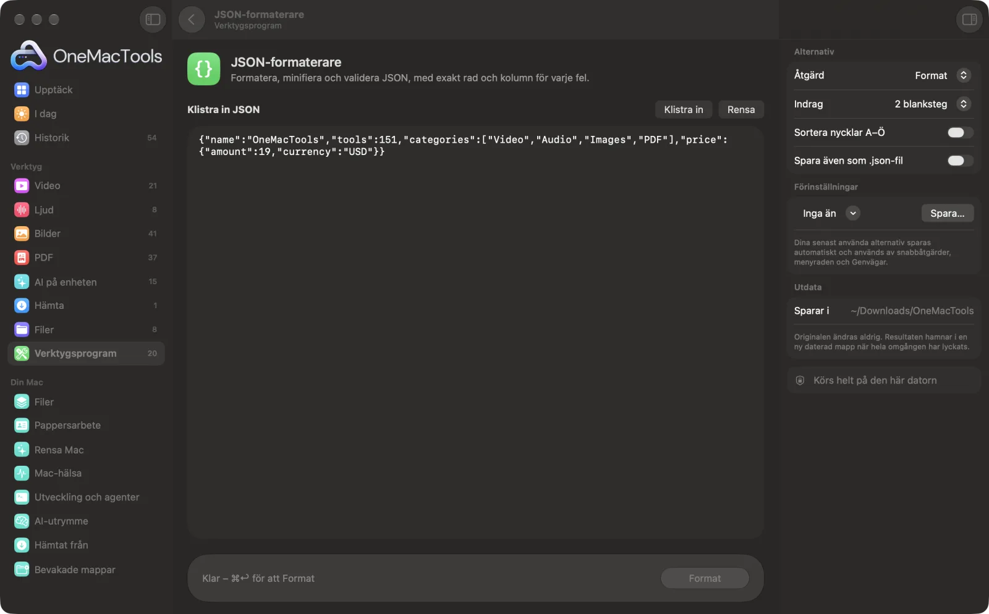
Task: Select the Ljud waveform icon
Action: coord(22,210)
